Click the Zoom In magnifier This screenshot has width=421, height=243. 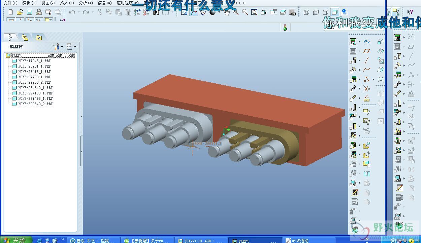pyautogui.click(x=235, y=12)
